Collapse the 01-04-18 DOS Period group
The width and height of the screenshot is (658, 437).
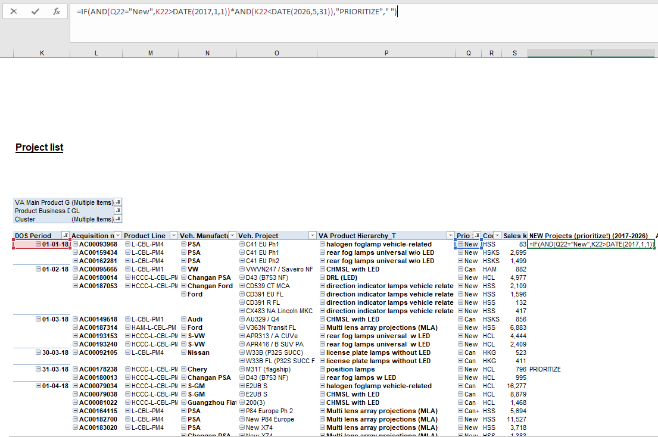click(38, 385)
